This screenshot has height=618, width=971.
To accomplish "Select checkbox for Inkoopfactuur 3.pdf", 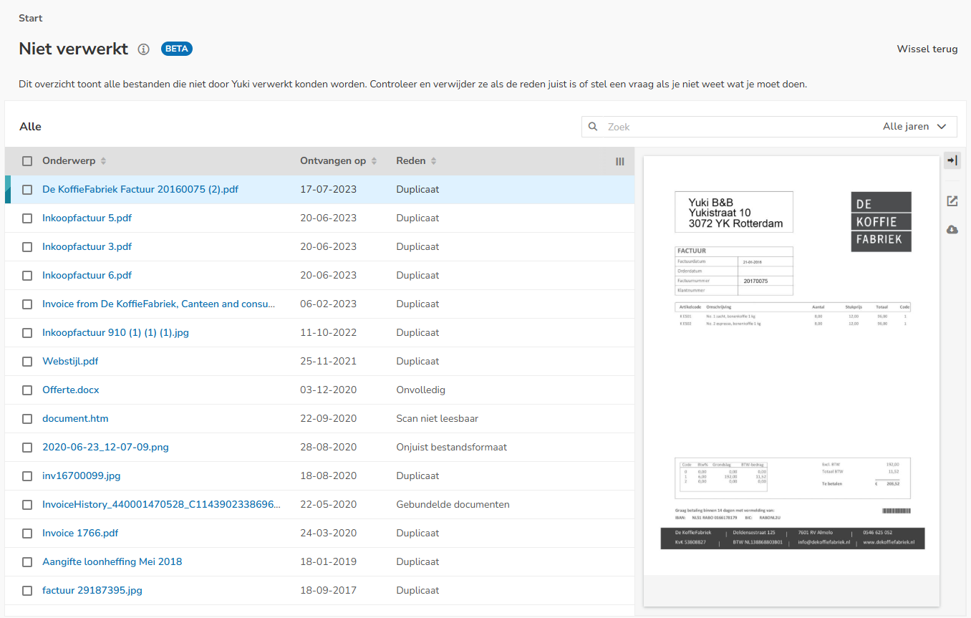I will (x=27, y=247).
